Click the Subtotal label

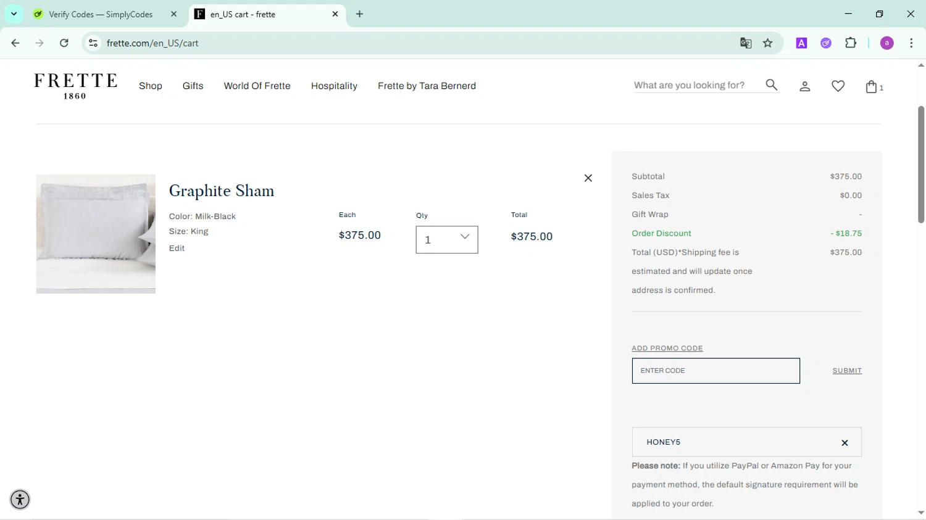[x=648, y=176]
